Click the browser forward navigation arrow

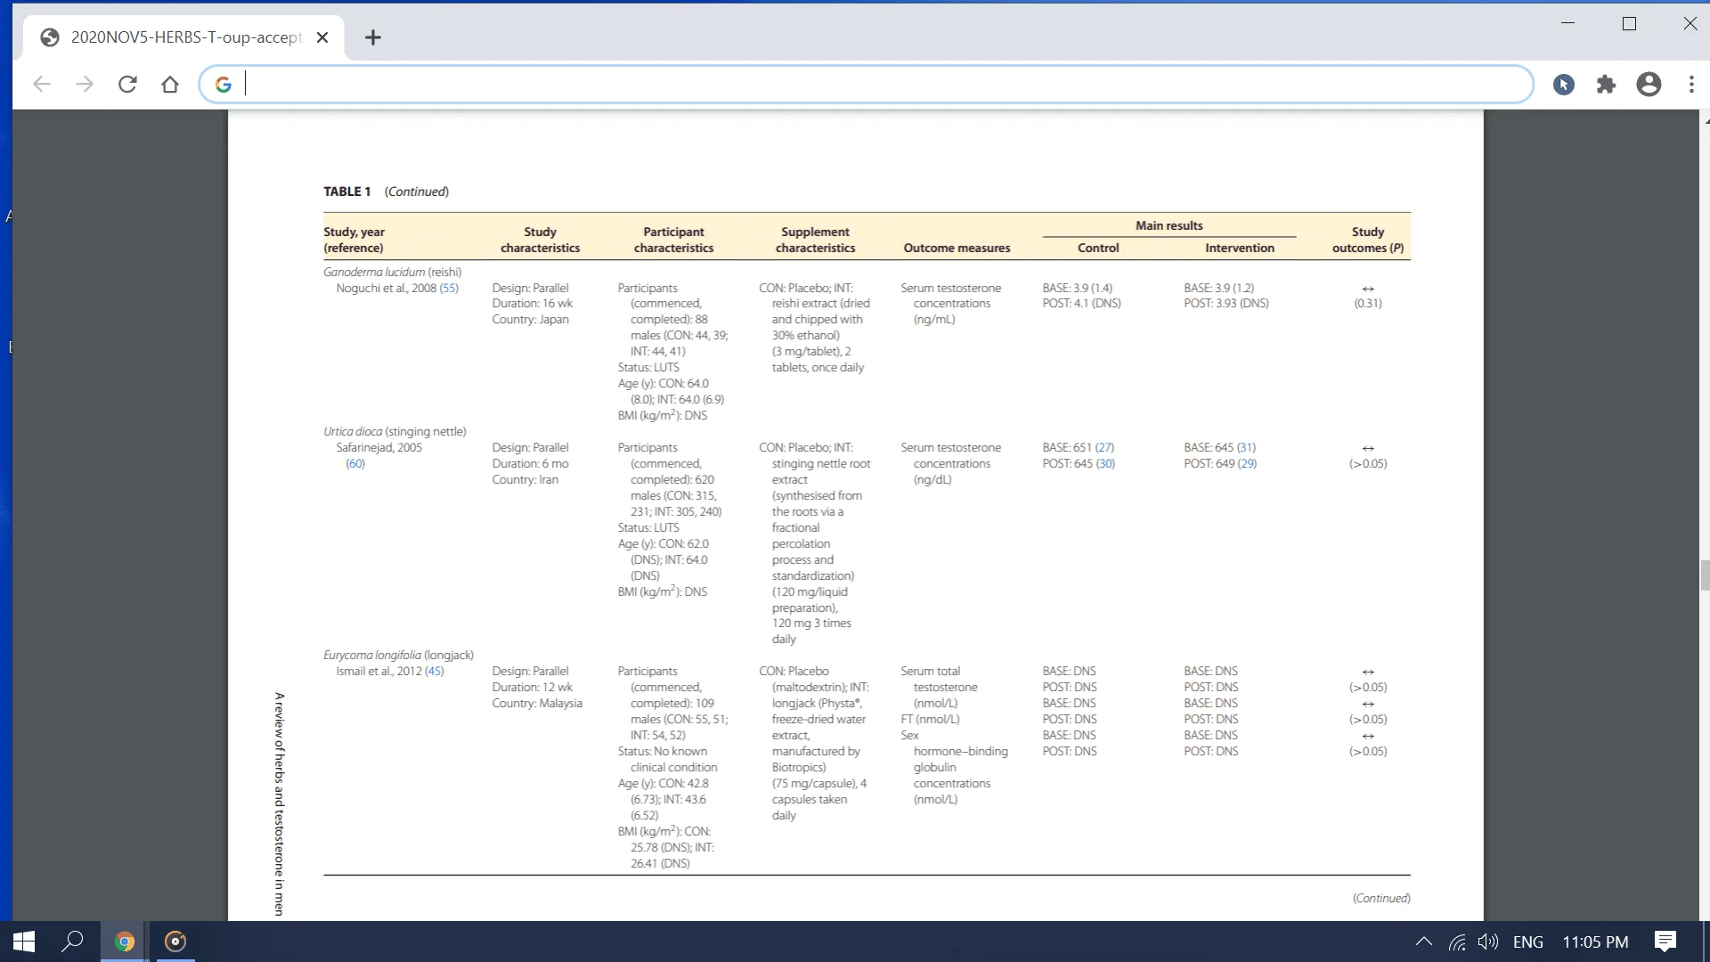(85, 85)
